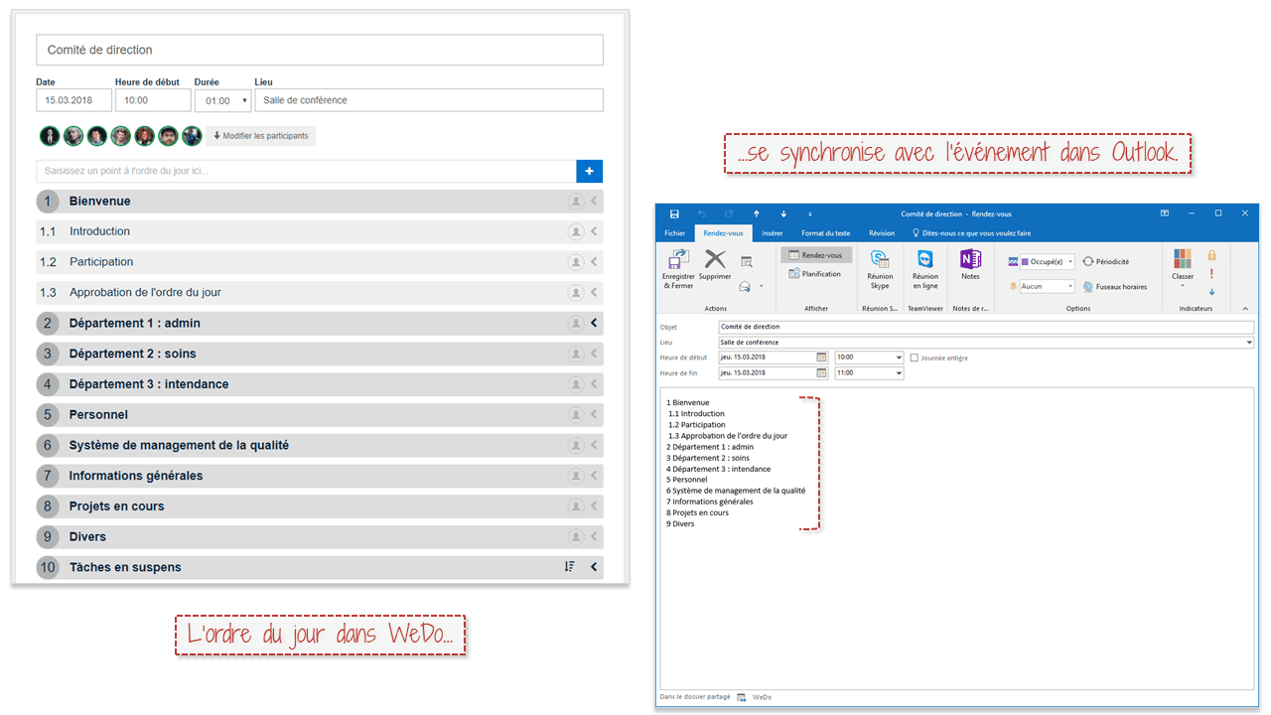Image resolution: width=1271 pixels, height=715 pixels.
Task: Click the agenda item entry field
Action: pos(306,171)
